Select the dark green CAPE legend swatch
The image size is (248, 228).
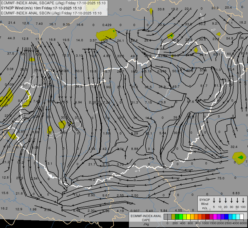click(177, 217)
